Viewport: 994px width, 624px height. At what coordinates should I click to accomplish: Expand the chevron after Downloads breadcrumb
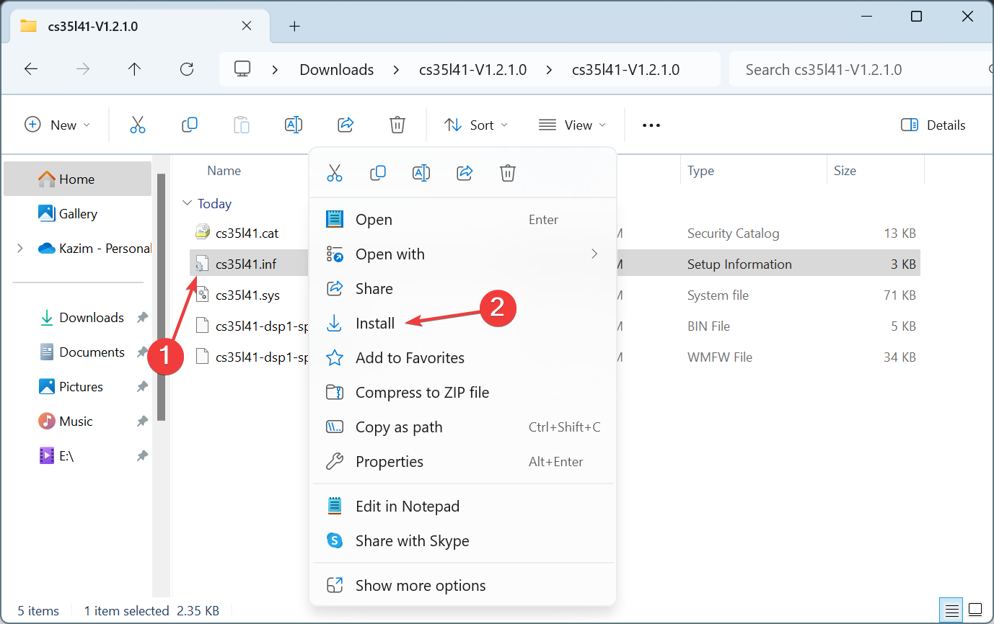396,69
